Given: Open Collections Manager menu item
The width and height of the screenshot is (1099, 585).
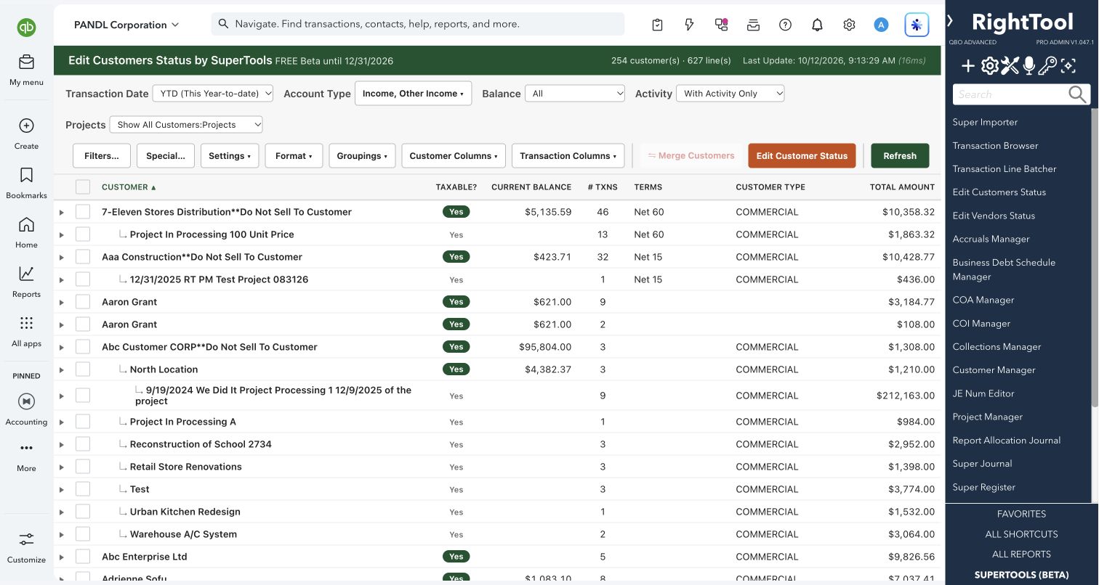Looking at the screenshot, I should pos(997,346).
